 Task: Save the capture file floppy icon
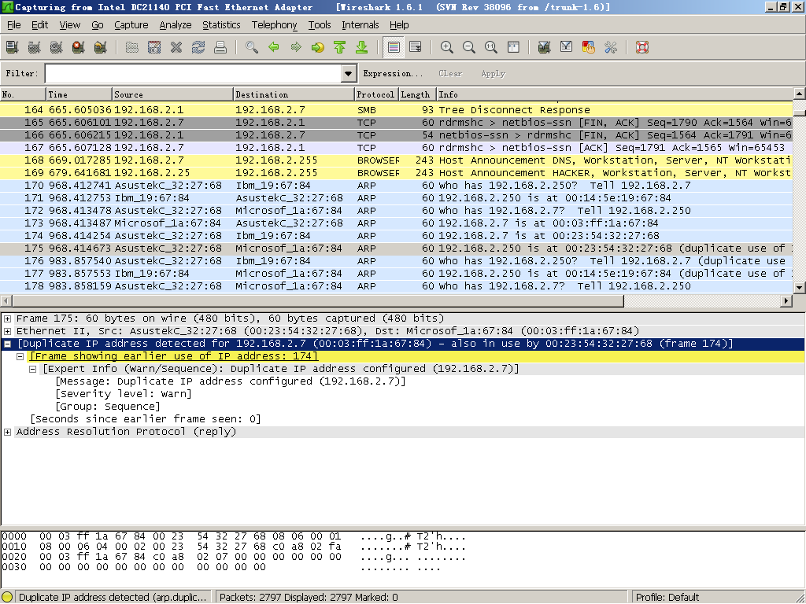(154, 47)
